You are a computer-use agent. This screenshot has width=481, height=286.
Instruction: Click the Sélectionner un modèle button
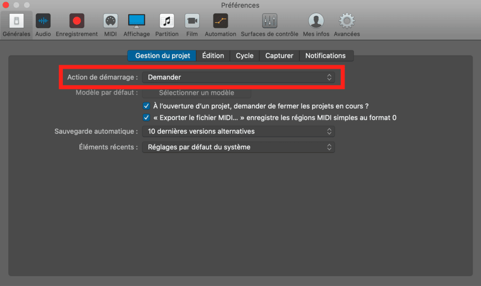click(197, 93)
